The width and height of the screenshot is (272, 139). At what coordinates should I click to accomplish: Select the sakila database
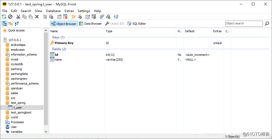click(14, 93)
